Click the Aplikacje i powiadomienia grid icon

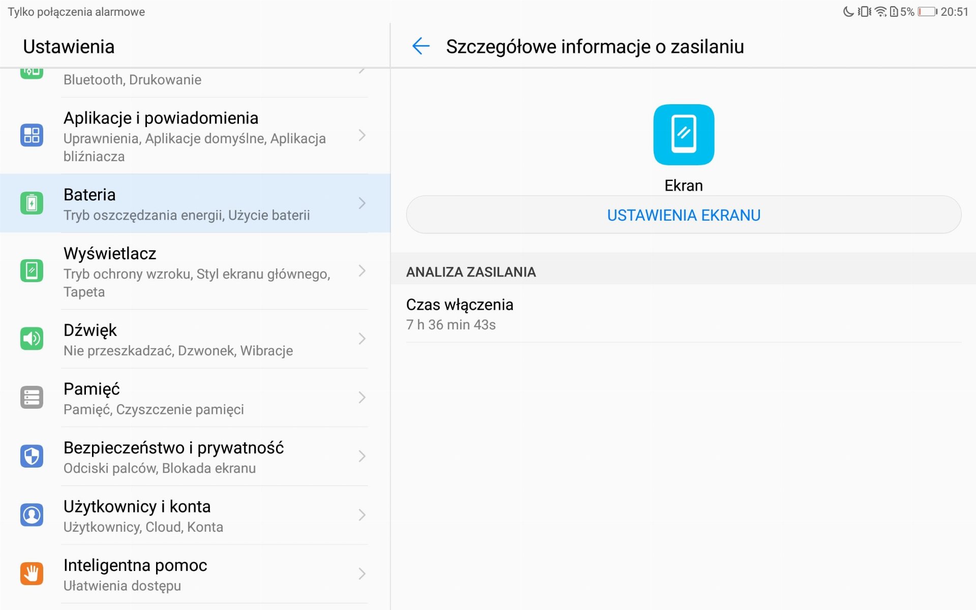tap(32, 135)
